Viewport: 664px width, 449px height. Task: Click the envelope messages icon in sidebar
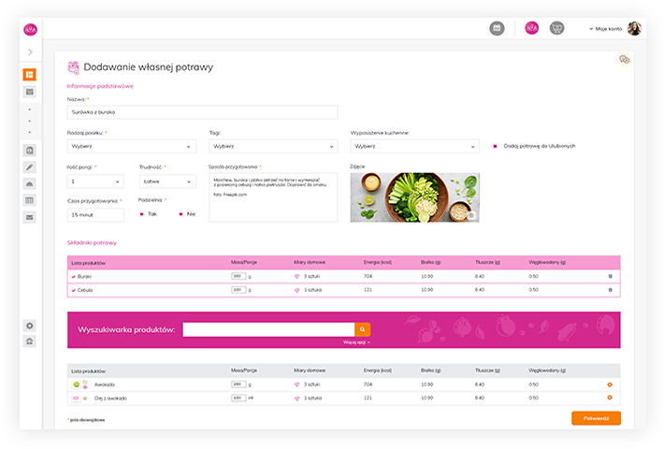(30, 217)
